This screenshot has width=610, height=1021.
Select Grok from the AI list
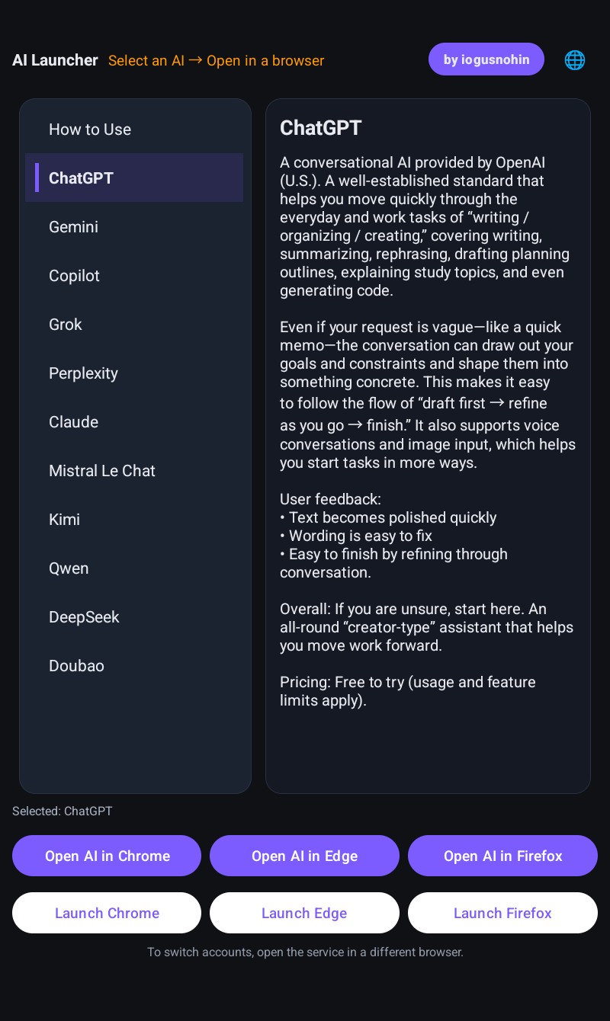pyautogui.click(x=134, y=324)
